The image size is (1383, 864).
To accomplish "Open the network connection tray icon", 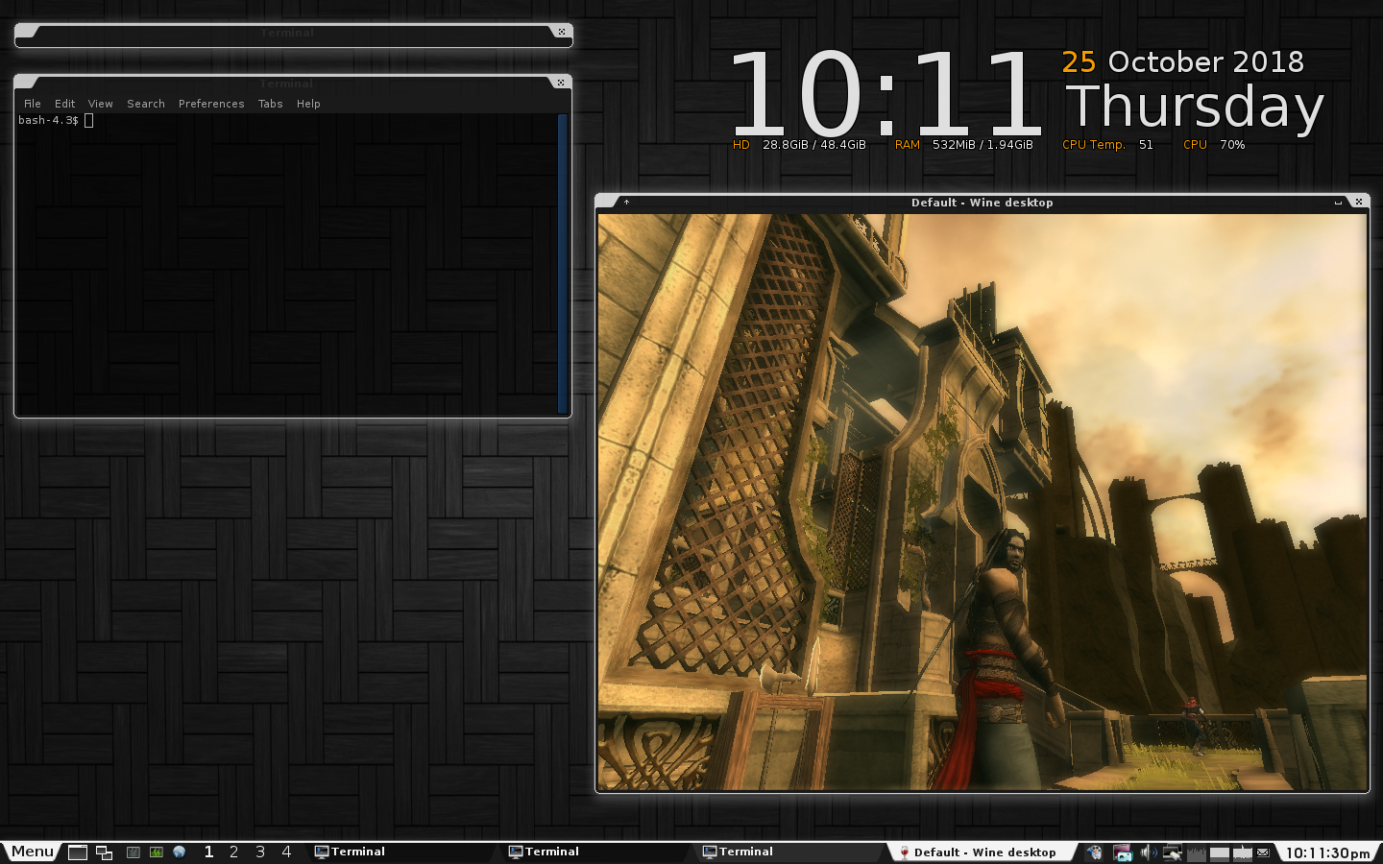I will coord(1172,852).
